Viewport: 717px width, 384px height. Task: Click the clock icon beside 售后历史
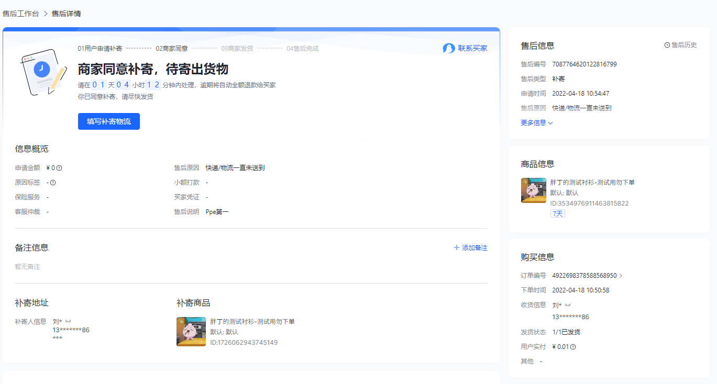tap(667, 45)
